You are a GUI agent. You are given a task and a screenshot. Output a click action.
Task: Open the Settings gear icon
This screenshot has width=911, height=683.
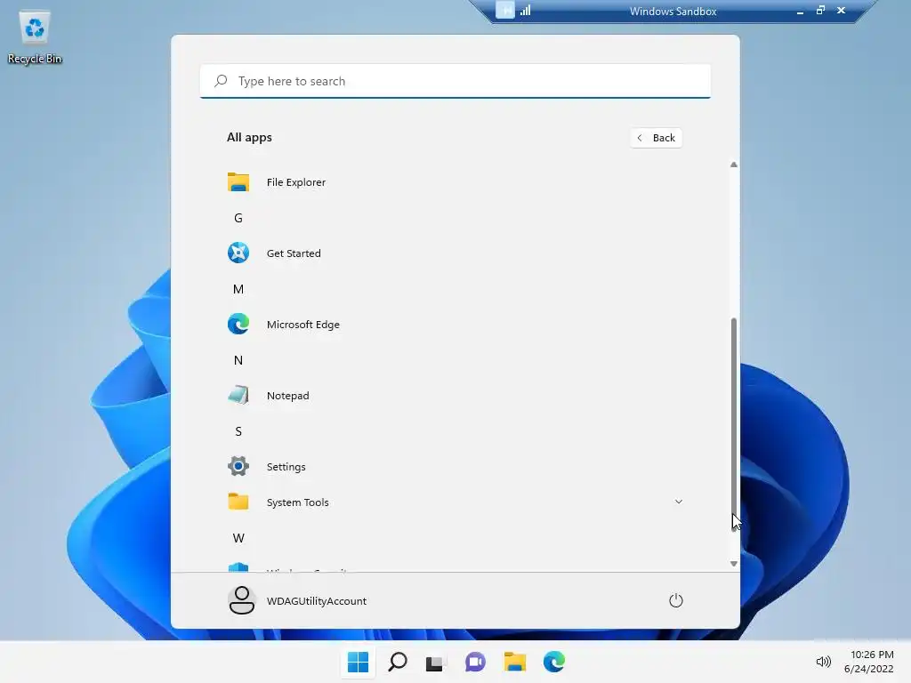(x=238, y=466)
